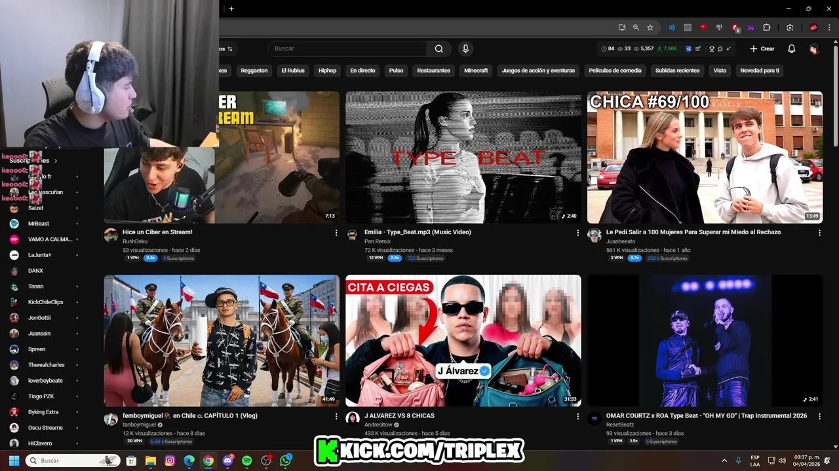Open the Pan Remix channel link
Screen dimensions: 839x471
pos(378,241)
